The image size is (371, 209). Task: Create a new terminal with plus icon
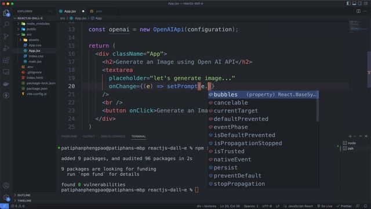(350, 136)
